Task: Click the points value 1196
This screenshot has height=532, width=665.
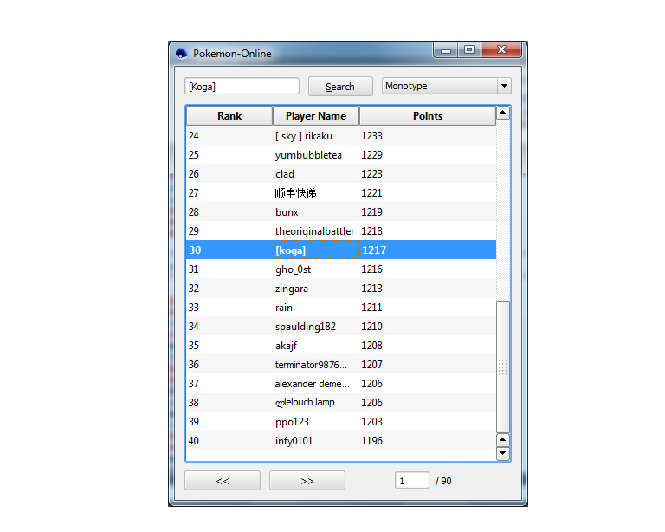Action: (371, 441)
